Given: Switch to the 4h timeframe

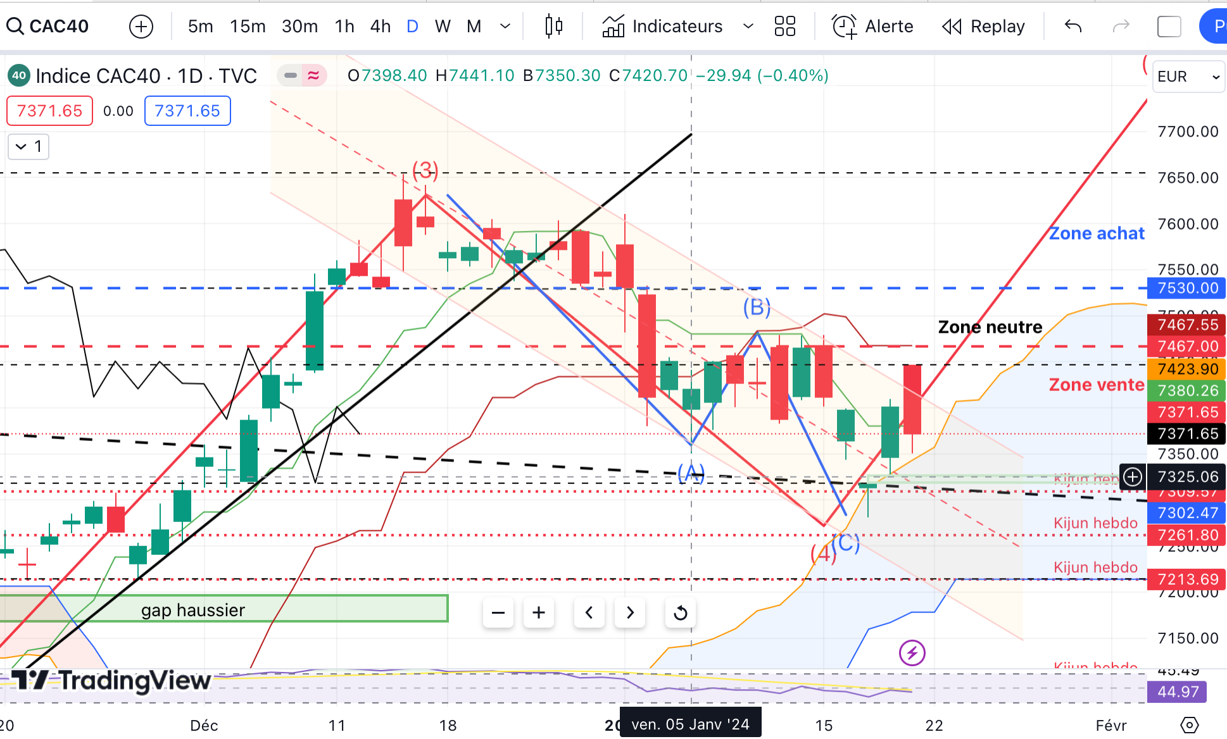Looking at the screenshot, I should [380, 27].
